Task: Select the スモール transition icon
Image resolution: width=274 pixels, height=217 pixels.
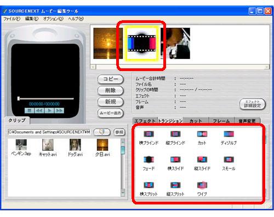Action: (229, 160)
